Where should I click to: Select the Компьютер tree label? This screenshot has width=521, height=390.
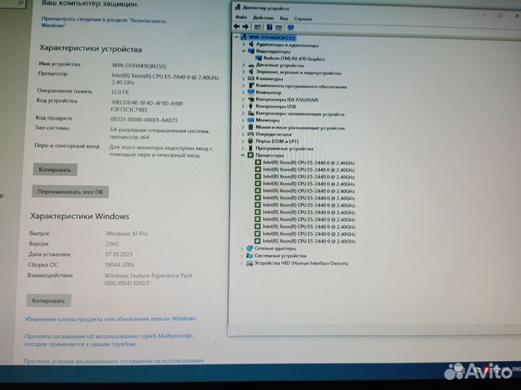point(268,92)
